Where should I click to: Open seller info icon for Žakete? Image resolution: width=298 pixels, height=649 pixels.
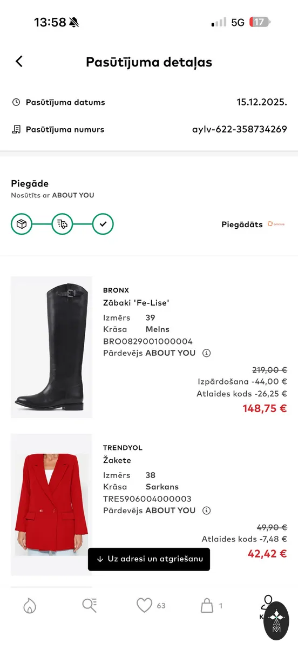tap(206, 511)
